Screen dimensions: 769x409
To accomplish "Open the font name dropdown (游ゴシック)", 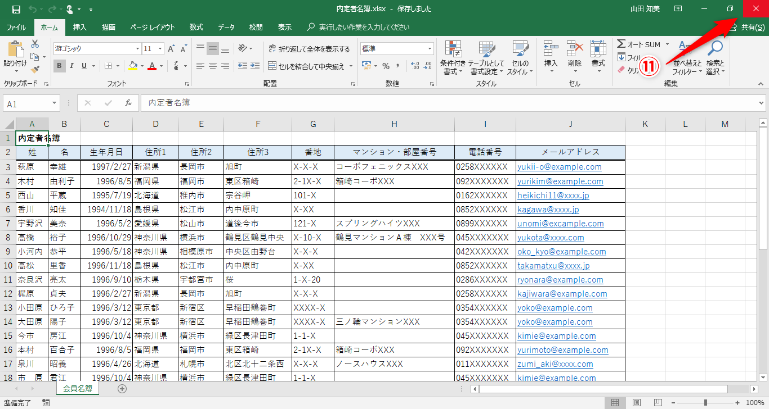I will (x=137, y=49).
